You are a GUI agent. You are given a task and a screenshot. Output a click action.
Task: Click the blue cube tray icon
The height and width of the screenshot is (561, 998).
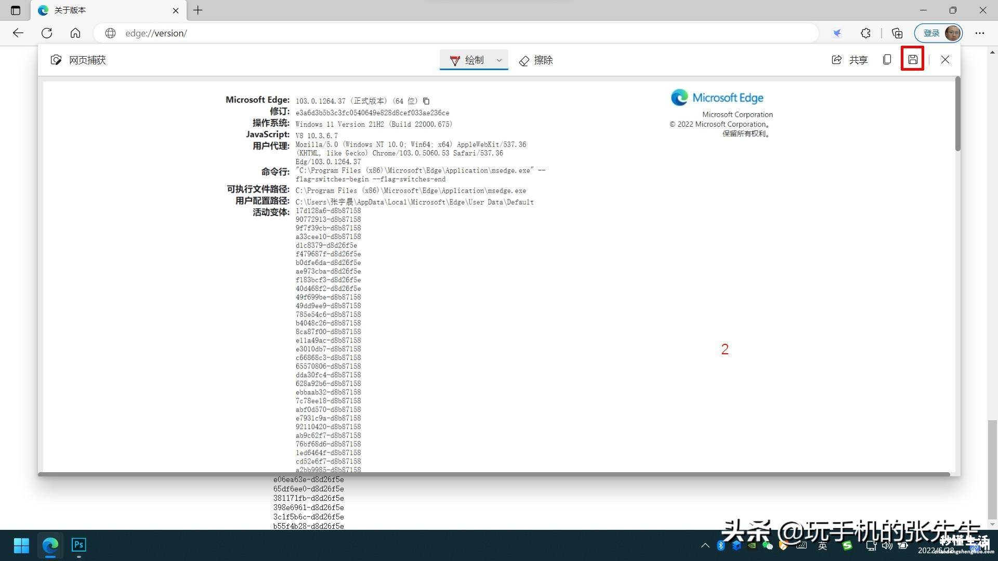737,545
